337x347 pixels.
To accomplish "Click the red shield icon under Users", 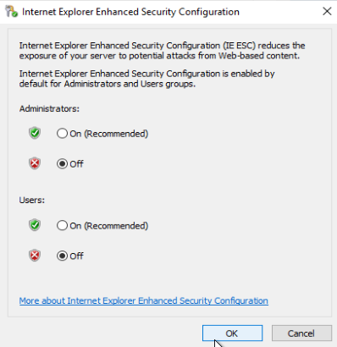I will tap(35, 256).
